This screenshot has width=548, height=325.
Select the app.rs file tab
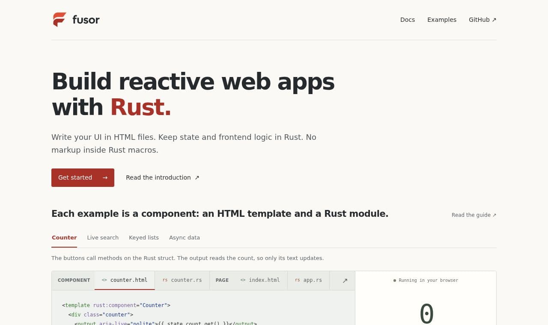(308, 281)
